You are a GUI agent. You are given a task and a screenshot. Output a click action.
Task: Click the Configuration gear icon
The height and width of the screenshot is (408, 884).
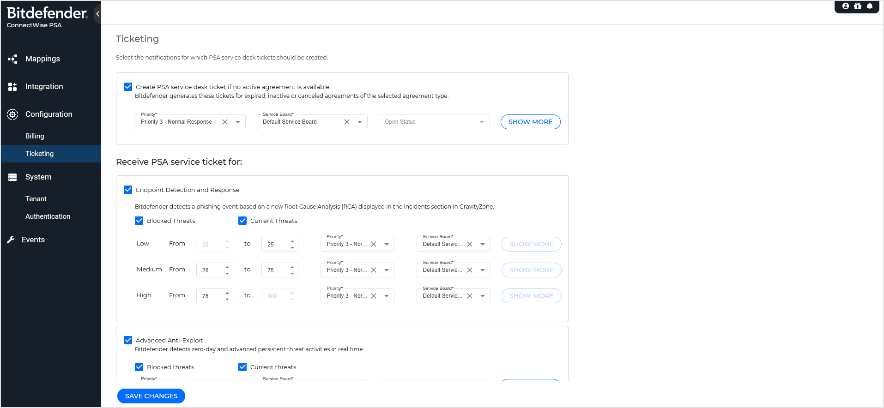point(12,114)
